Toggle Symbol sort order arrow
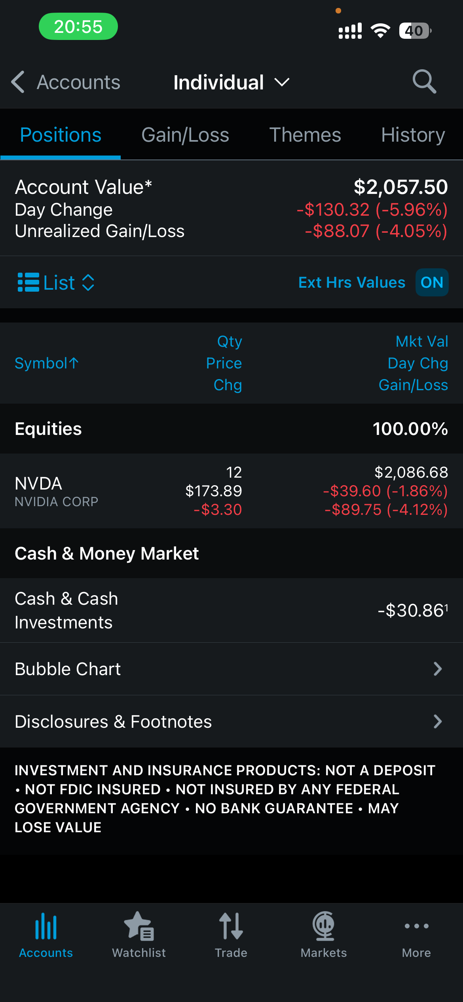The width and height of the screenshot is (463, 1002). point(74,363)
